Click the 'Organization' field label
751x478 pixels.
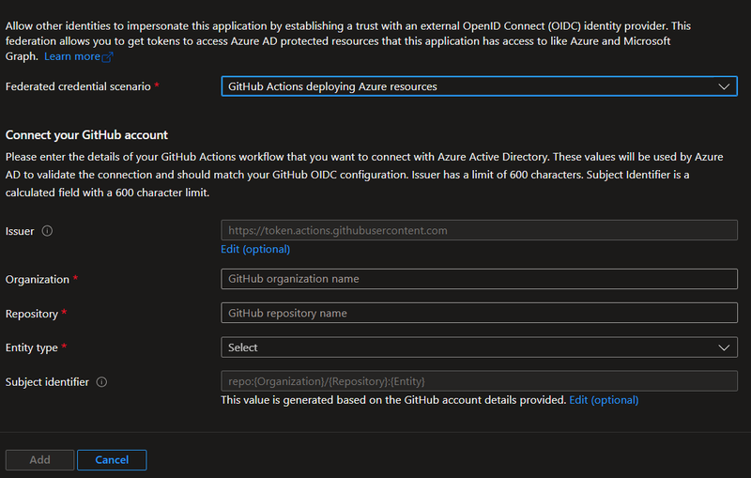(38, 280)
